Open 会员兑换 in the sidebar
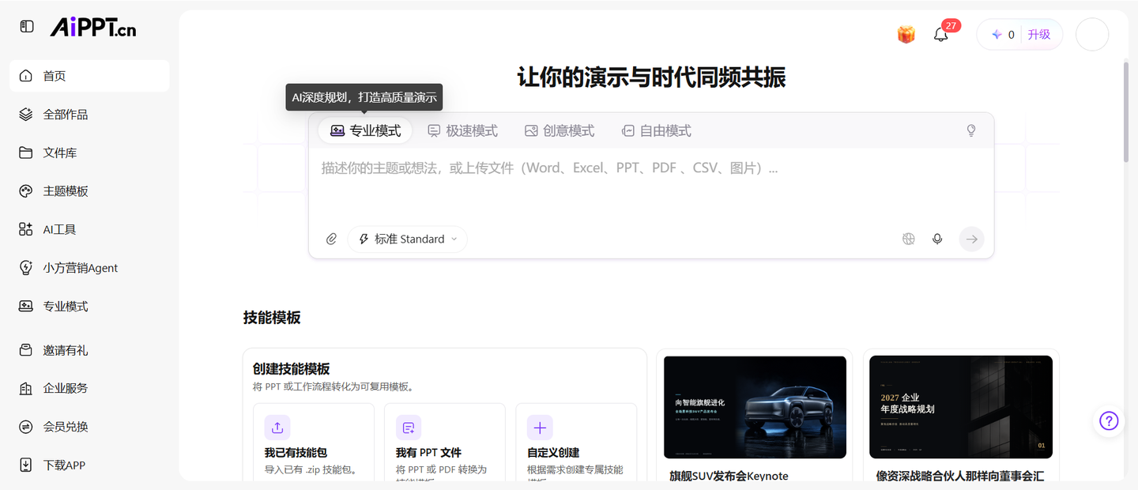The image size is (1138, 490). [89, 427]
